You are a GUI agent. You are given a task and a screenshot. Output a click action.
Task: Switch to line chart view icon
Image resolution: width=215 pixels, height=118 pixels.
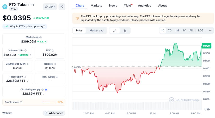click(x=114, y=30)
